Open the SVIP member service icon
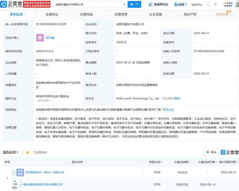Viewport: 239px width, 191px height. coord(228,4)
